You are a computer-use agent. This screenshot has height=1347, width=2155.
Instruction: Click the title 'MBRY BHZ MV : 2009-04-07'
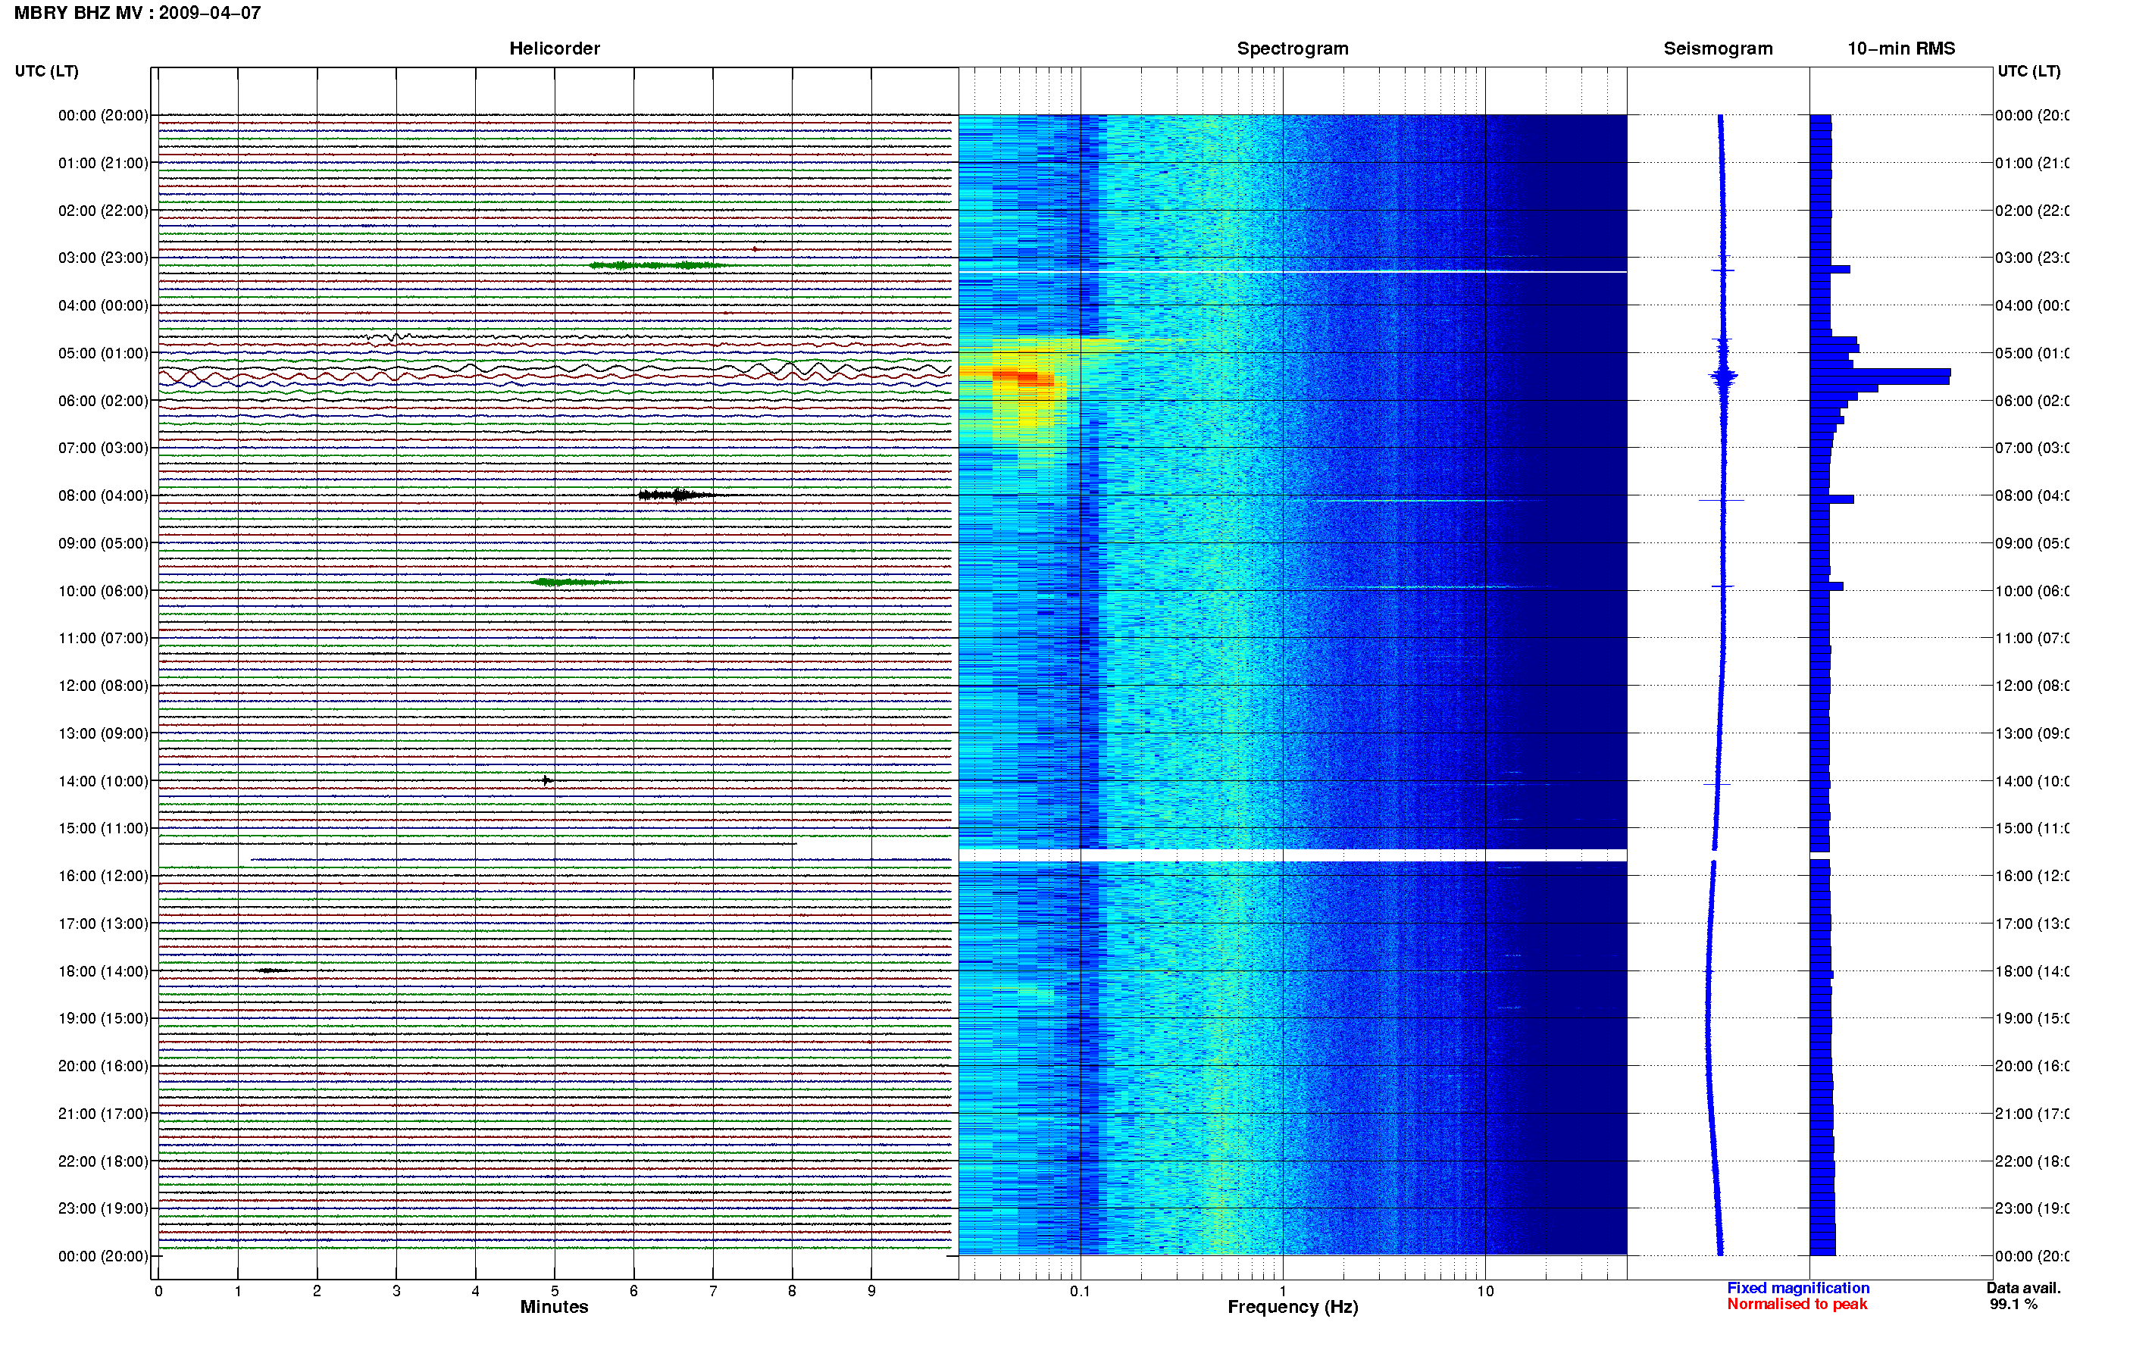[x=137, y=12]
